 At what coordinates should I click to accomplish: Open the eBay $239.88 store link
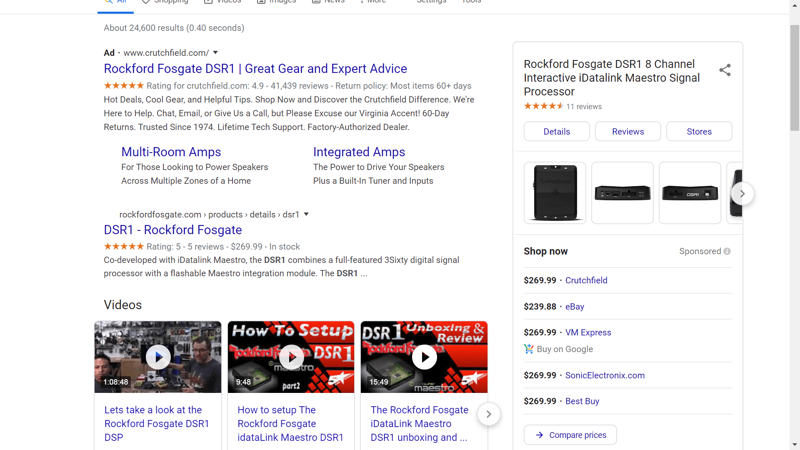(x=575, y=307)
